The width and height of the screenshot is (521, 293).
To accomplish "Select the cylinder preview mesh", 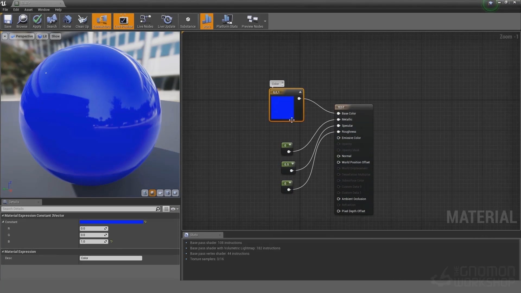I will click(145, 193).
